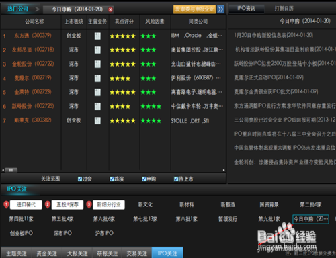Click the 同类公司 column header
The image size is (336, 258).
click(198, 21)
